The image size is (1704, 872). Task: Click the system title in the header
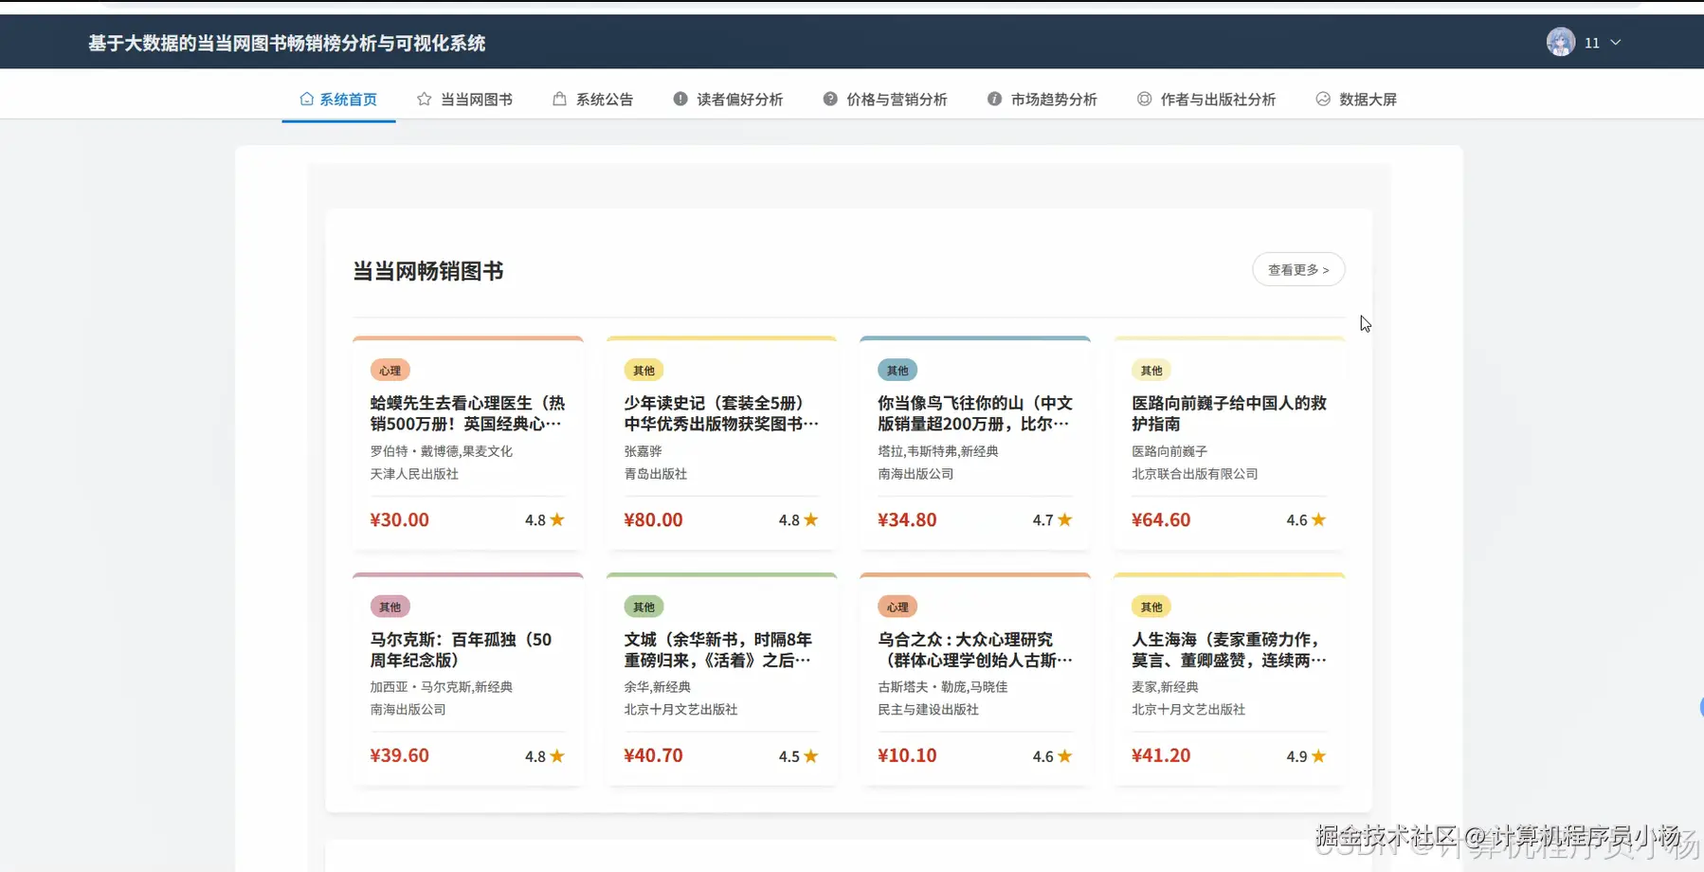pyautogui.click(x=286, y=43)
